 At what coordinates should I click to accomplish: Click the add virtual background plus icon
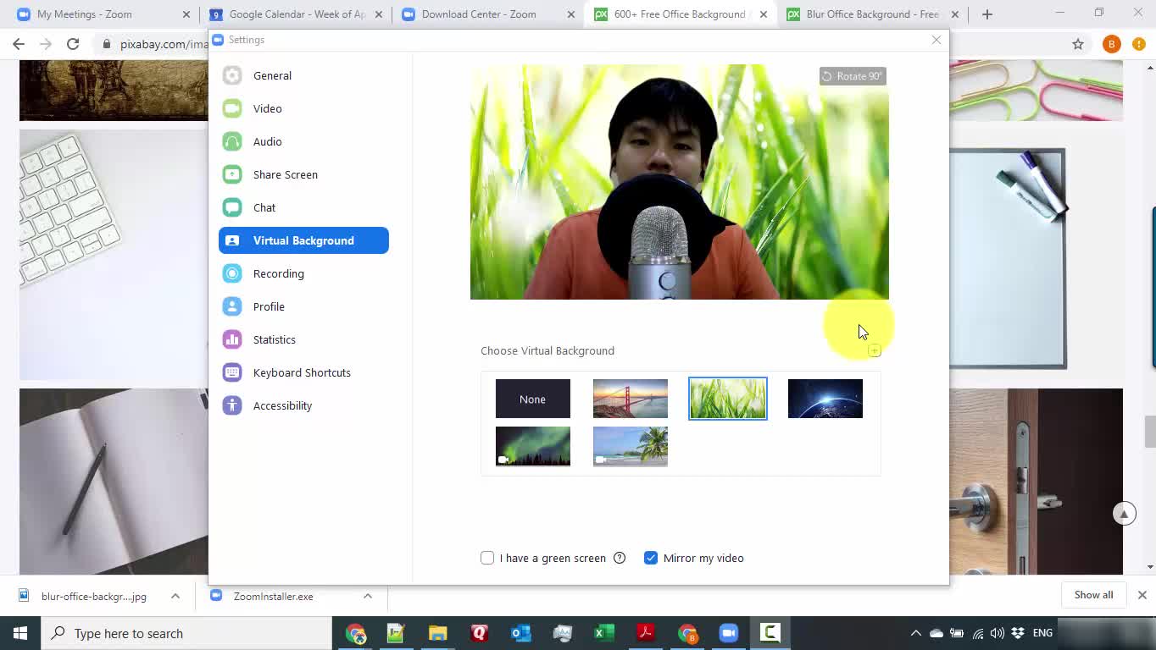coord(875,351)
